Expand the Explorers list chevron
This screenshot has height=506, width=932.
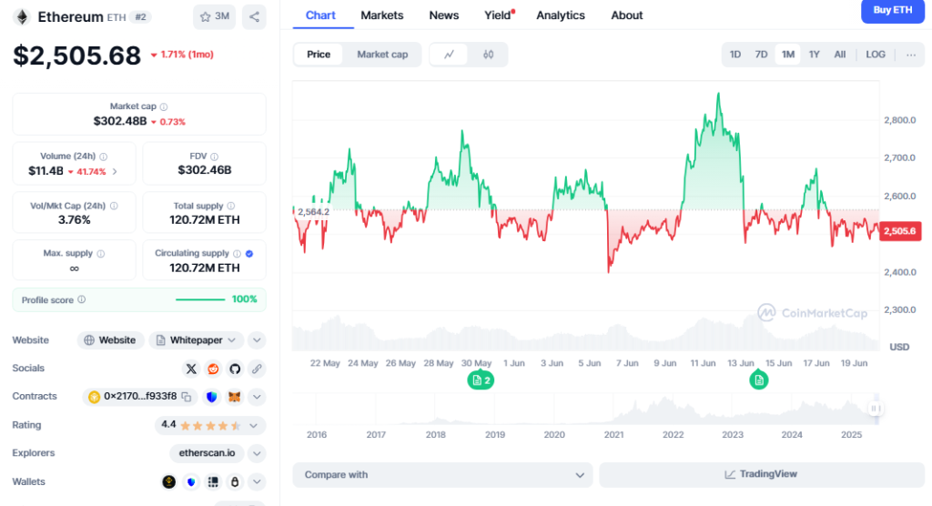pyautogui.click(x=257, y=453)
